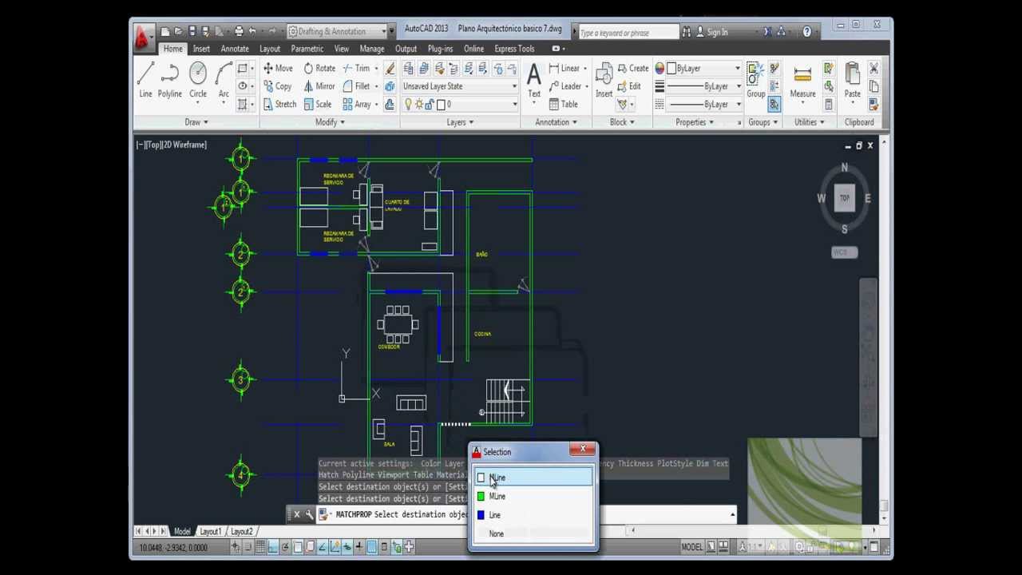Toggle layer 0 freeze sun icon
Viewport: 1022px width, 575px height.
click(x=418, y=105)
